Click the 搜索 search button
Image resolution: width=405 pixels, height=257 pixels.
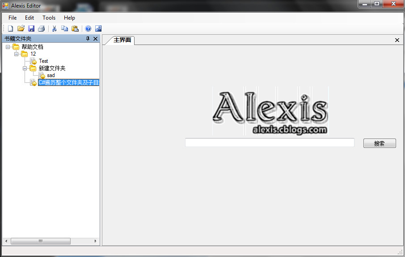380,143
